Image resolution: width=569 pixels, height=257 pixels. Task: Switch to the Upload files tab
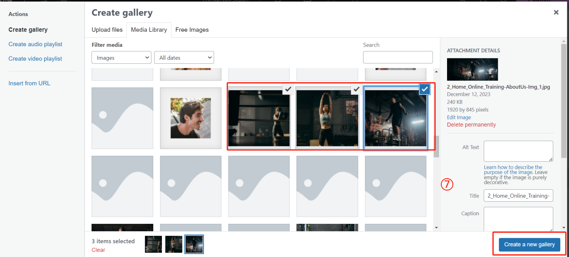tap(107, 30)
